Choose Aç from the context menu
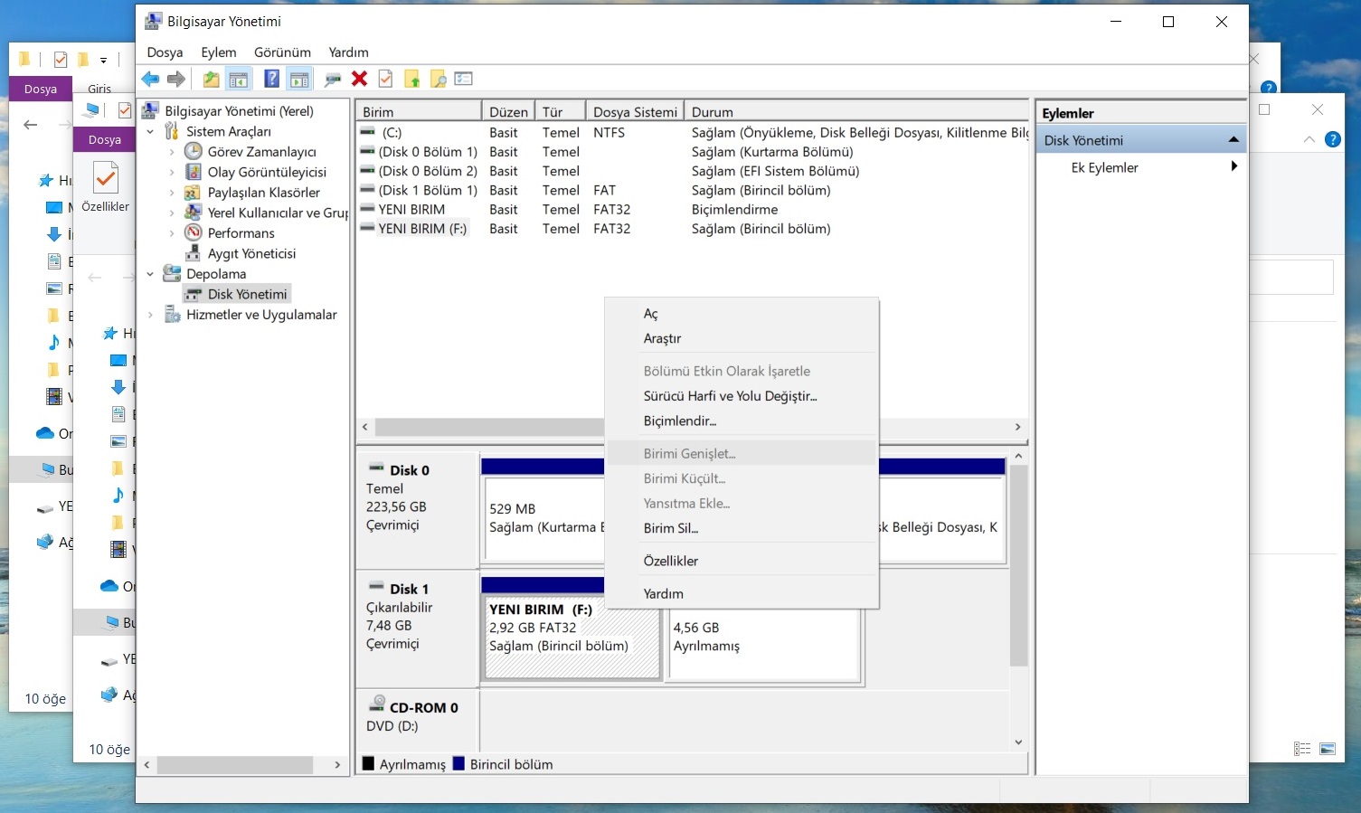This screenshot has height=813, width=1361. (x=742, y=314)
